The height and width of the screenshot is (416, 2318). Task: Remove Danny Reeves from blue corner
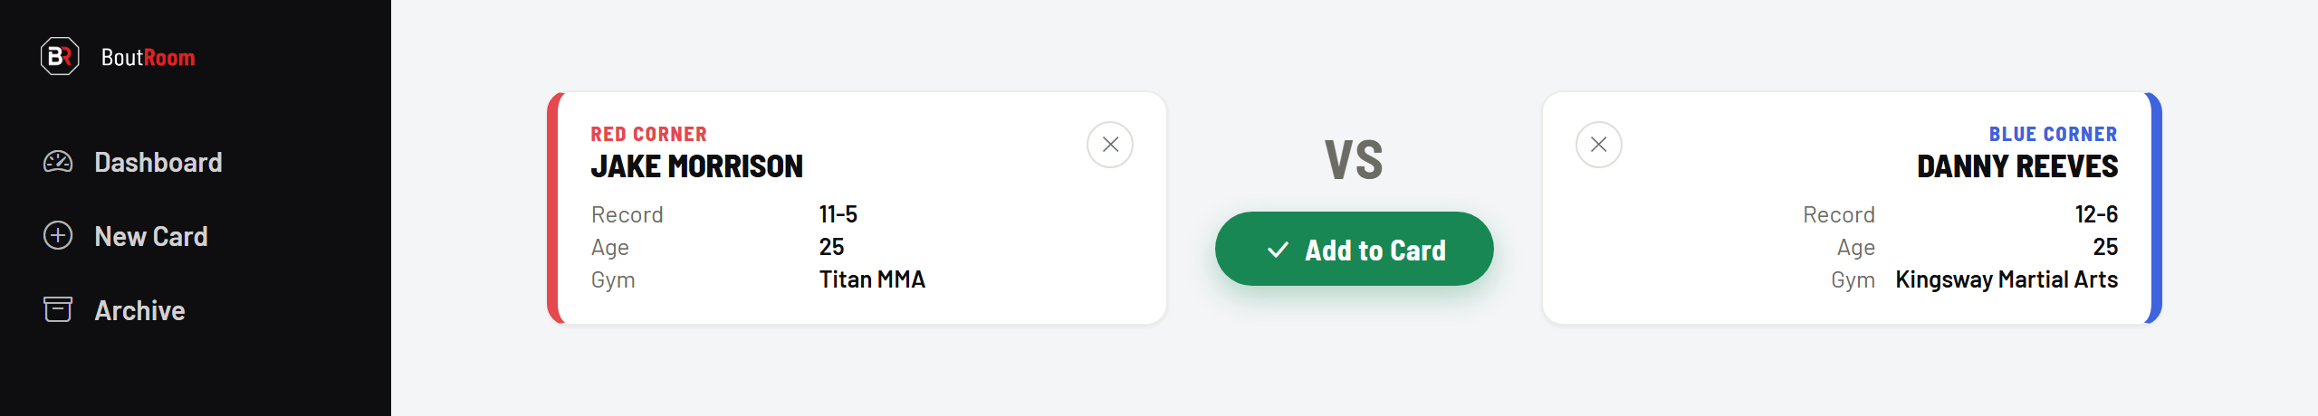coord(1599,145)
